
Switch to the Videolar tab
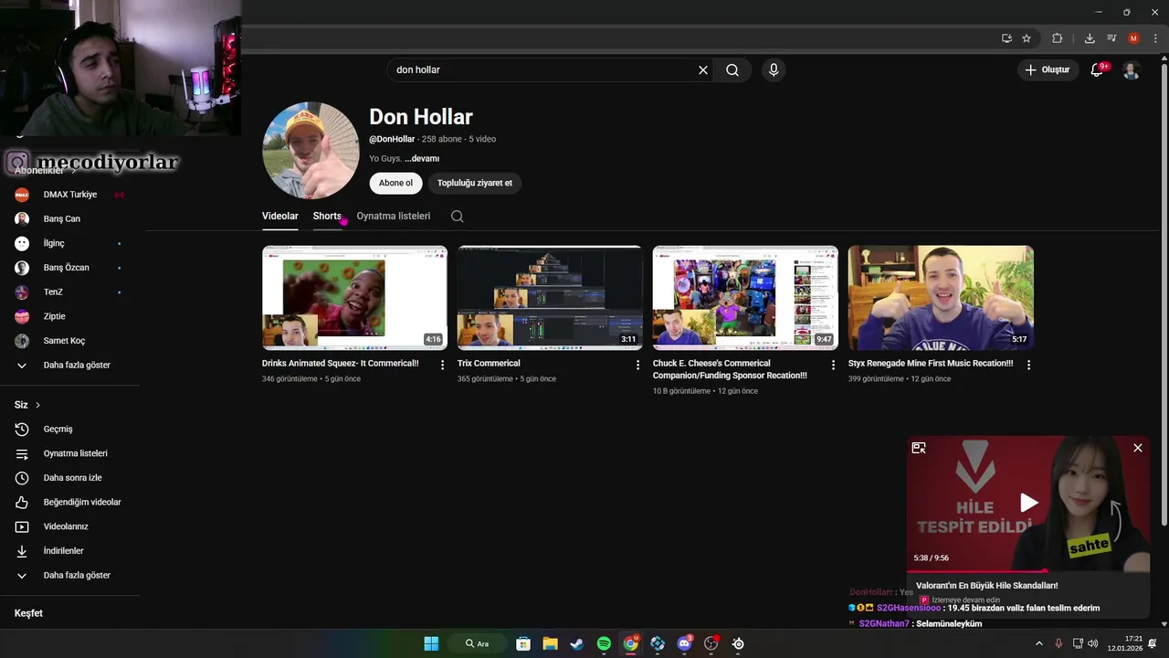point(280,217)
